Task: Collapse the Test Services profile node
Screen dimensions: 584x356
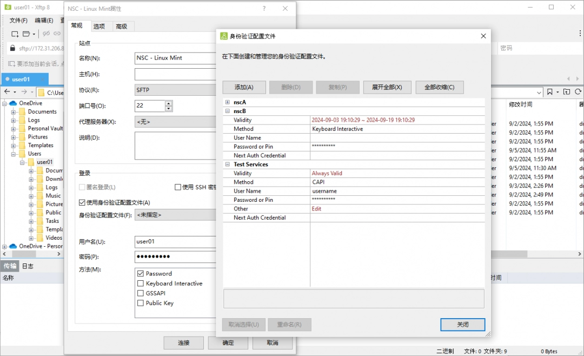Action: [x=228, y=164]
